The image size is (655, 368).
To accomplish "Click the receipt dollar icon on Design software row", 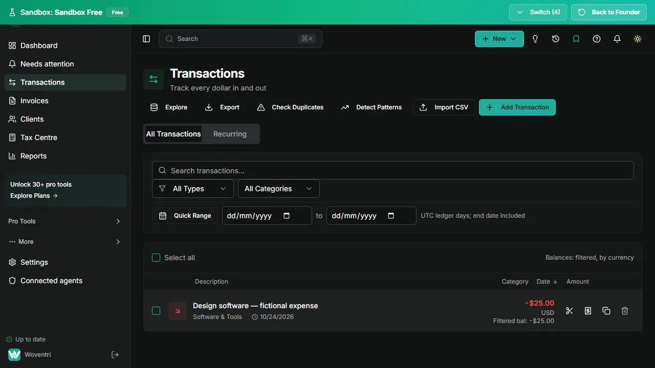I will click(588, 311).
